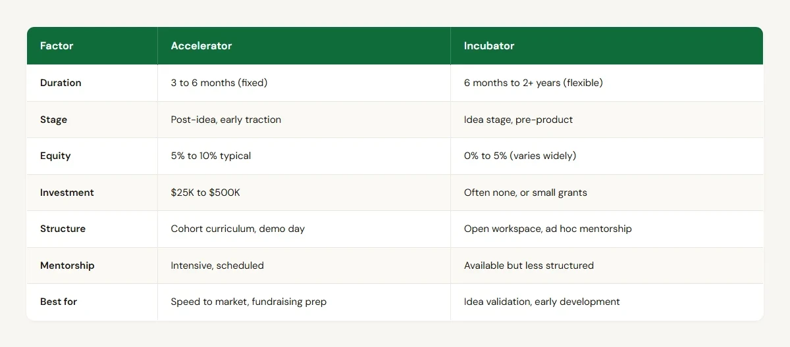The width and height of the screenshot is (790, 347).
Task: Click the cell '3 to 6 months (fixed)'
Action: pos(304,83)
